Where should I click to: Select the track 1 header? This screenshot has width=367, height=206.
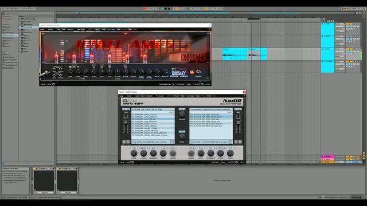pyautogui.click(x=327, y=29)
